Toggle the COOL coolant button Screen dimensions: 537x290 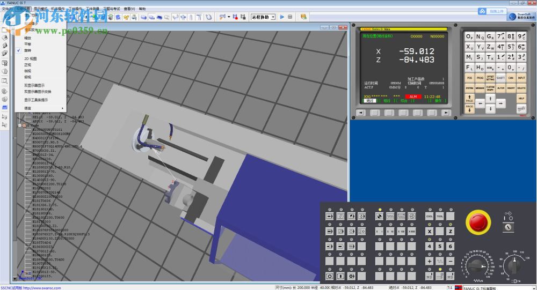coord(430,216)
